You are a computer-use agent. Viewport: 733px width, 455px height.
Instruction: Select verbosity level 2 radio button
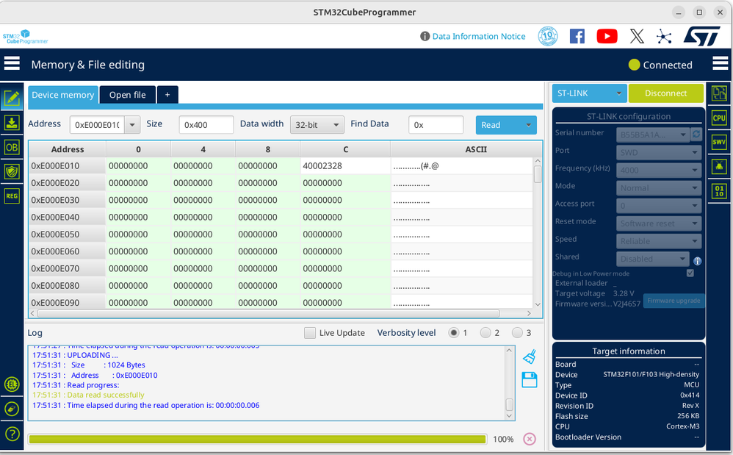tap(485, 333)
